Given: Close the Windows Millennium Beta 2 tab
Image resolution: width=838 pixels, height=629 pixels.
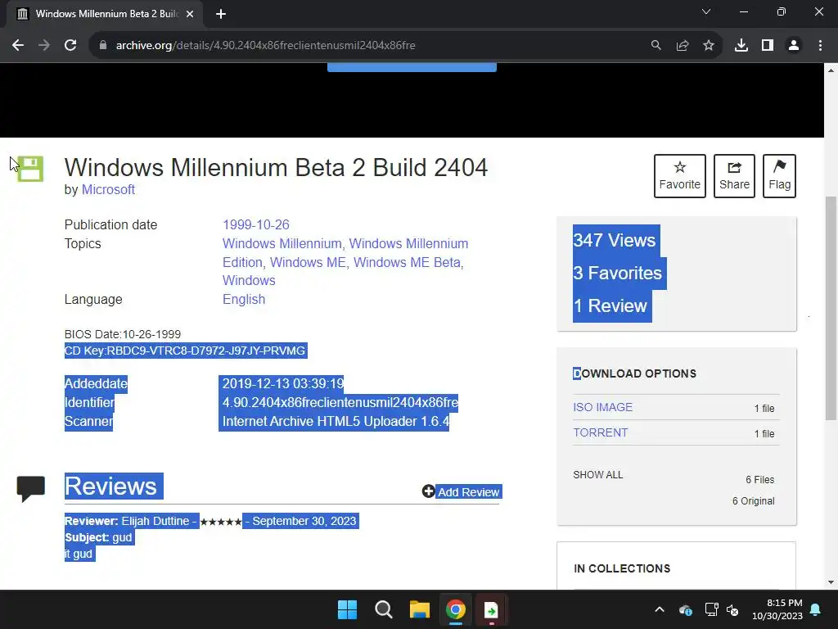Looking at the screenshot, I should pos(190,14).
